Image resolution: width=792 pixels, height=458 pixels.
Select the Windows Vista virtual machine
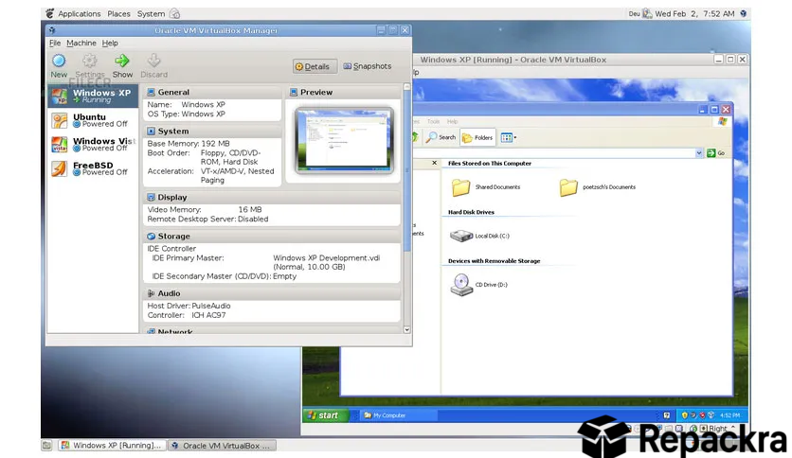[93, 144]
